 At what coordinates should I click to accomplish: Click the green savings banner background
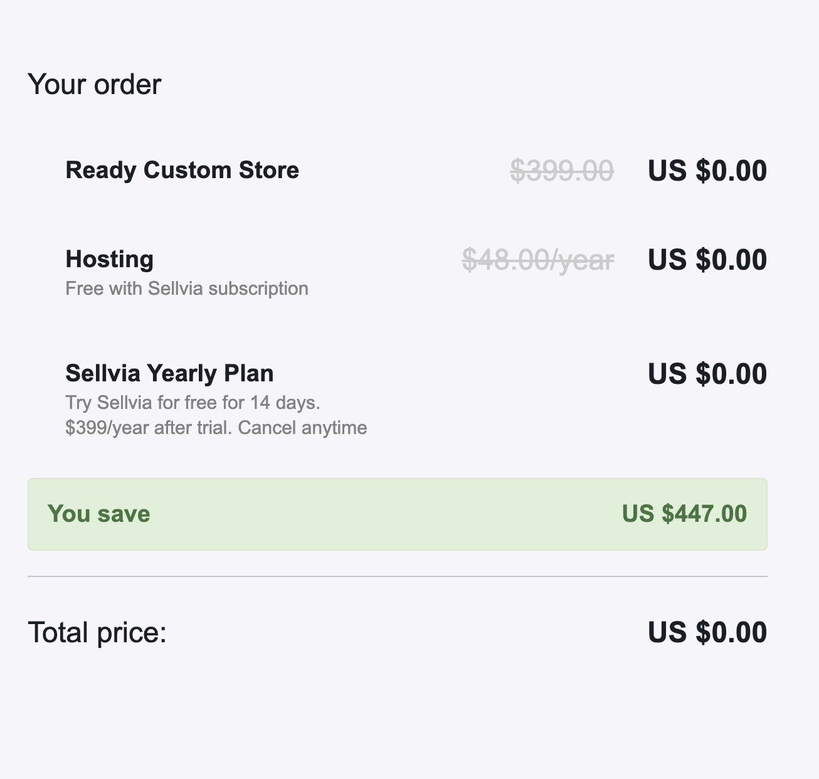point(398,514)
